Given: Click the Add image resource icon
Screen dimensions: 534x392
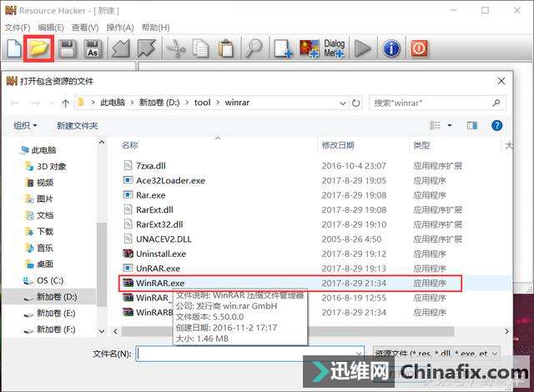Looking at the screenshot, I should click(310, 48).
